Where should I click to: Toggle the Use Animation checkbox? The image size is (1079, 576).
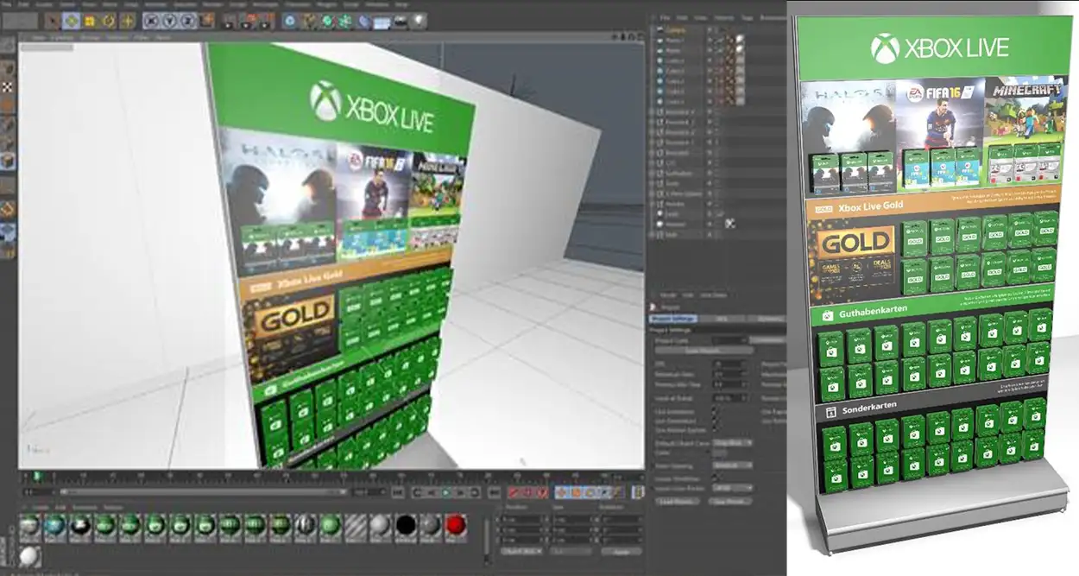714,413
